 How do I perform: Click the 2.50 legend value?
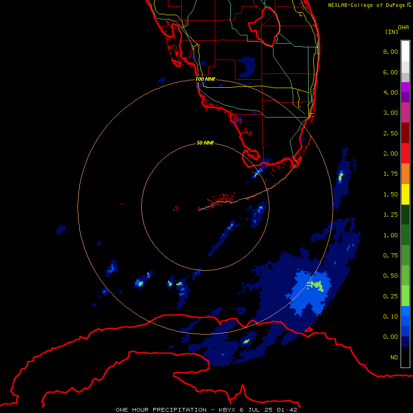[x=391, y=133]
